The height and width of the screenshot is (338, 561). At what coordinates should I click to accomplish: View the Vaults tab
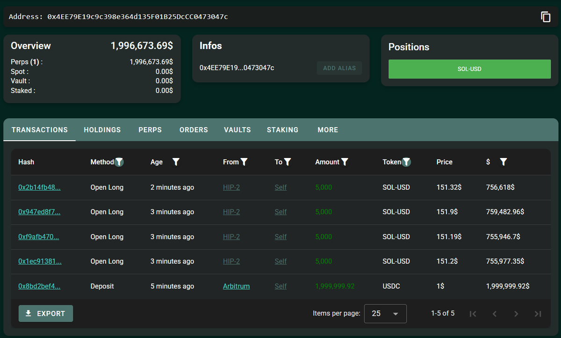click(x=237, y=130)
